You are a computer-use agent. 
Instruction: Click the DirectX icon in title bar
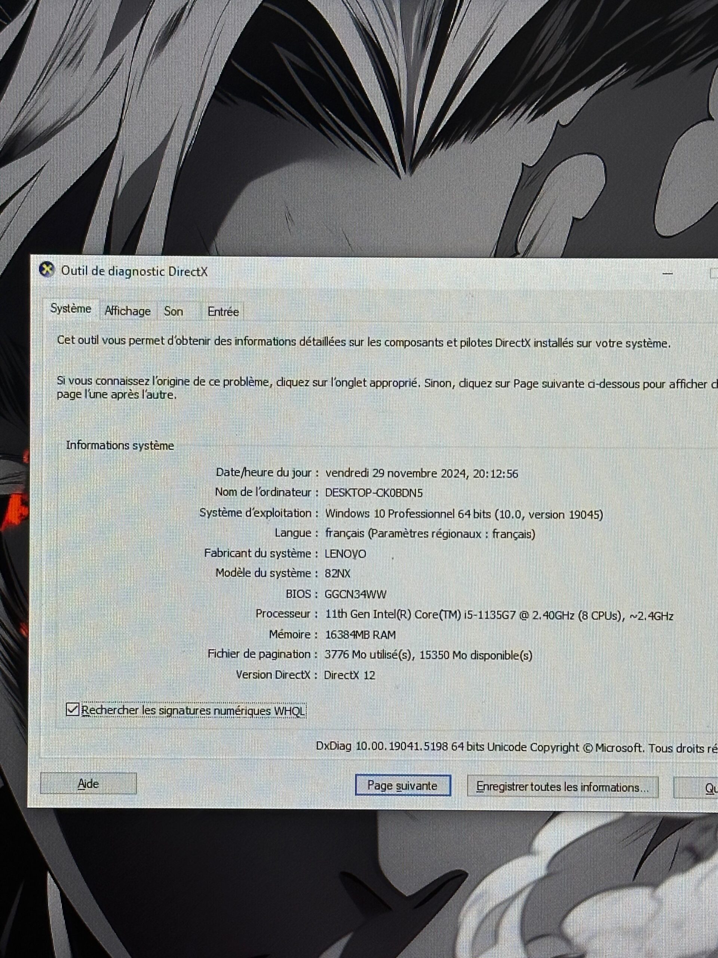click(46, 270)
